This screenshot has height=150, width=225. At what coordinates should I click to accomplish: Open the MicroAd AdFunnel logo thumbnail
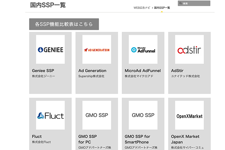pos(143,50)
